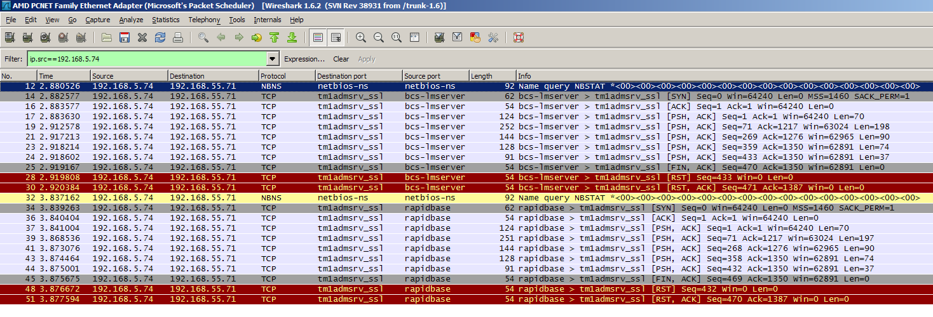Reload this capture file

160,37
